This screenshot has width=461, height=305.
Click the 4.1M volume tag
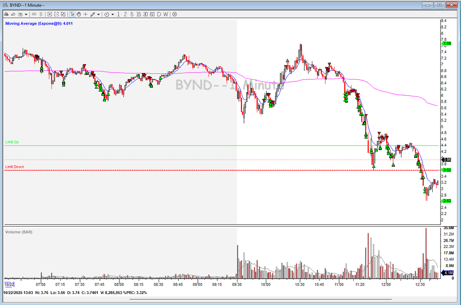pos(447,273)
